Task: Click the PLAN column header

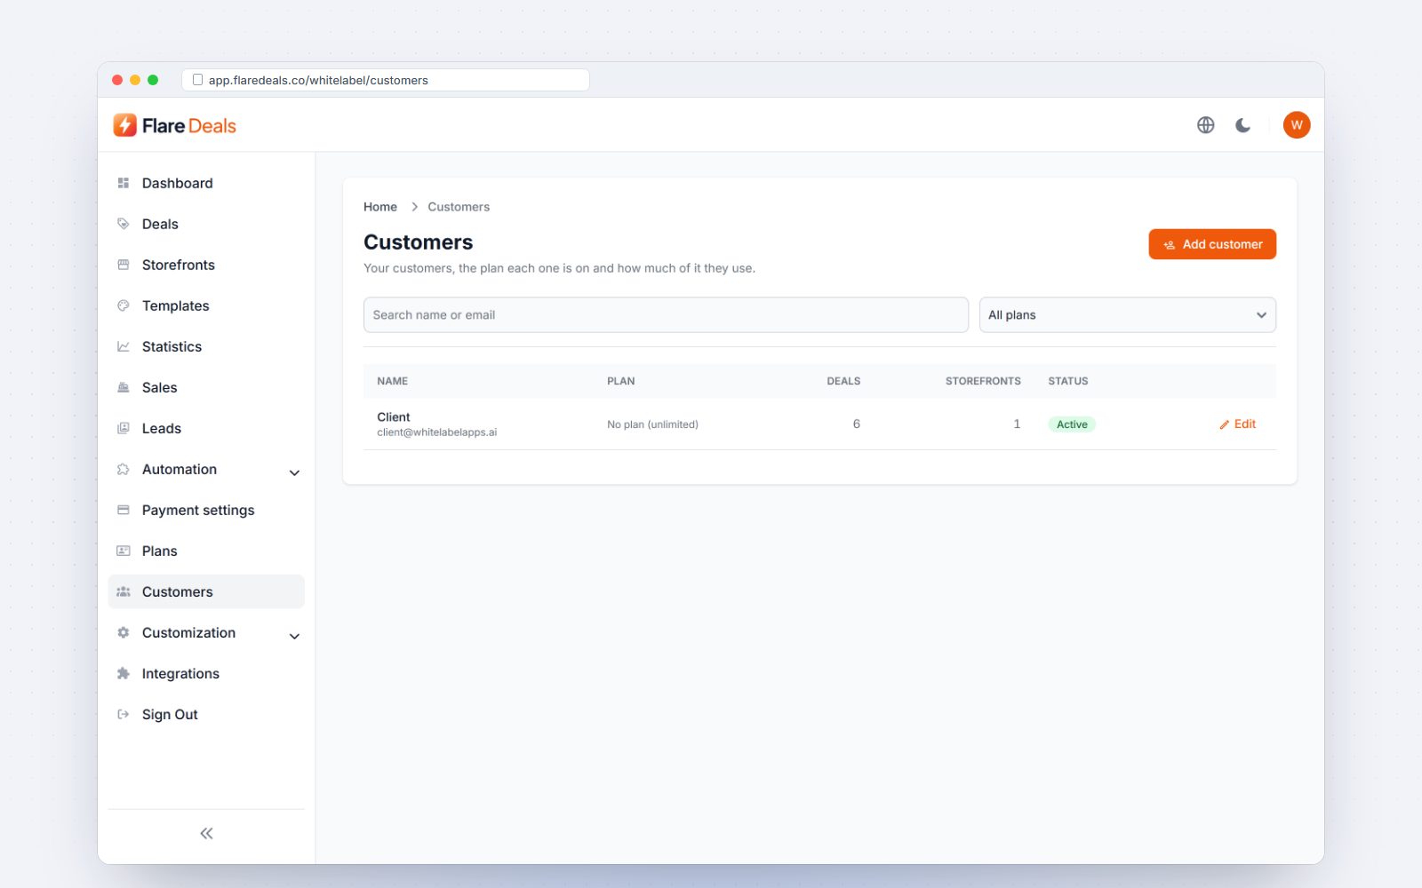Action: click(x=621, y=381)
